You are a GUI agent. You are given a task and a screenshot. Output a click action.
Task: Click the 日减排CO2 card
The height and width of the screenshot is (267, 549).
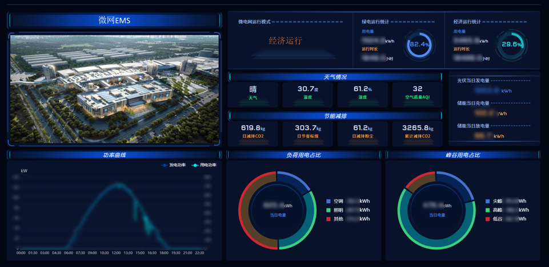(x=253, y=132)
